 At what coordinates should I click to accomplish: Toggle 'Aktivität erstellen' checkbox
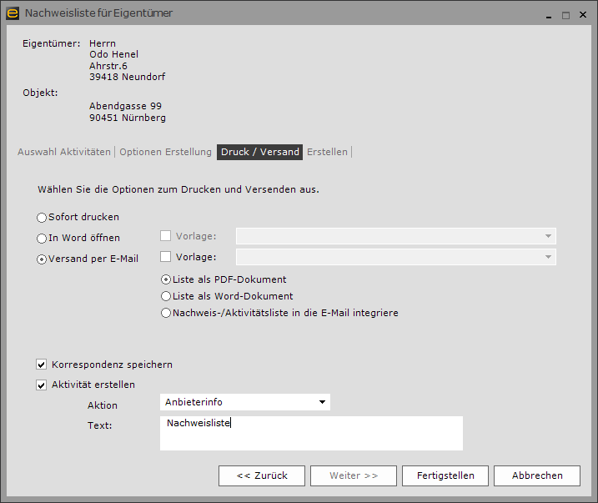point(42,385)
